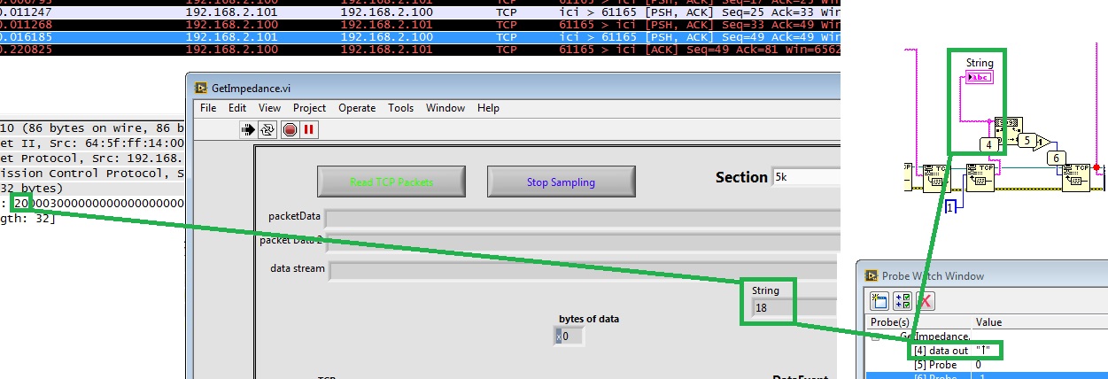This screenshot has width=1108, height=379.
Task: Click the Probe(s) column header
Action: click(x=918, y=322)
